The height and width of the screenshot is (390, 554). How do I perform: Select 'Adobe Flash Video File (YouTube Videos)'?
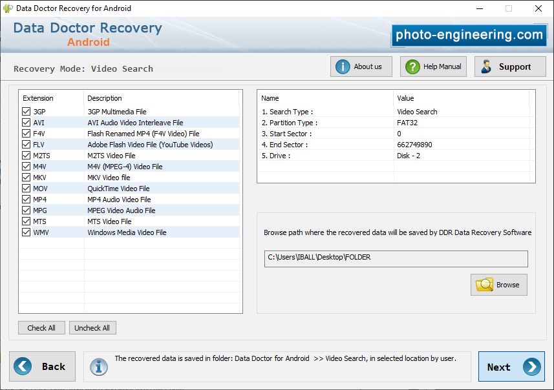click(150, 145)
